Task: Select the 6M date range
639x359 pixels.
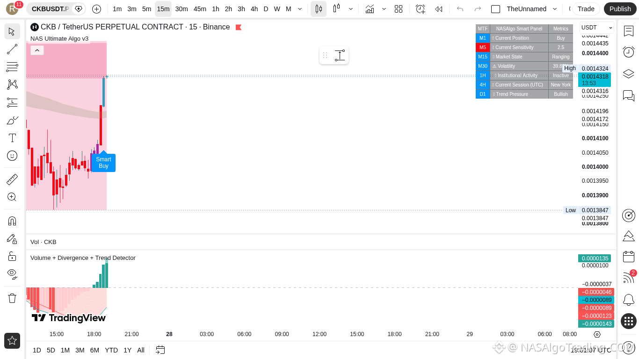Action: [x=94, y=350]
